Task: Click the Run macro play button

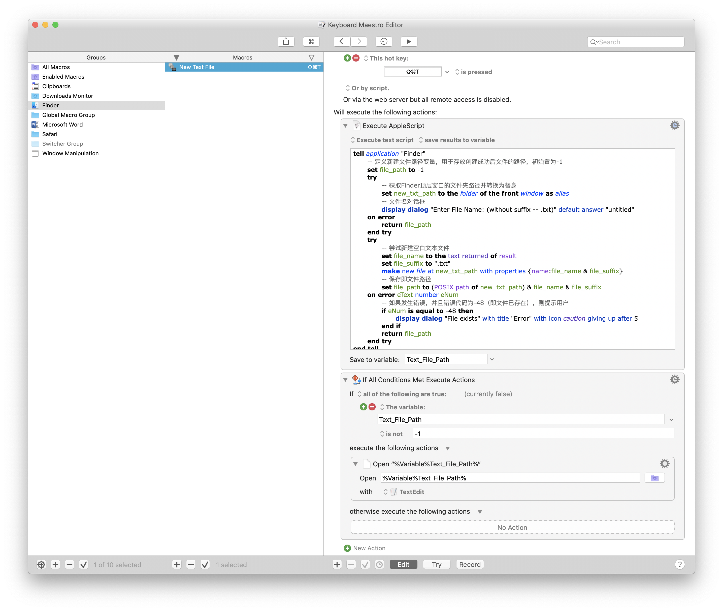Action: (409, 42)
